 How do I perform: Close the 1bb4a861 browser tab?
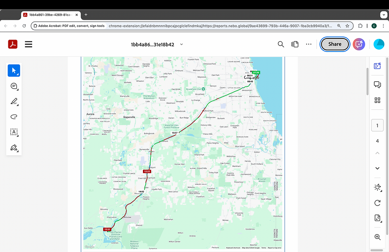pos(77,15)
